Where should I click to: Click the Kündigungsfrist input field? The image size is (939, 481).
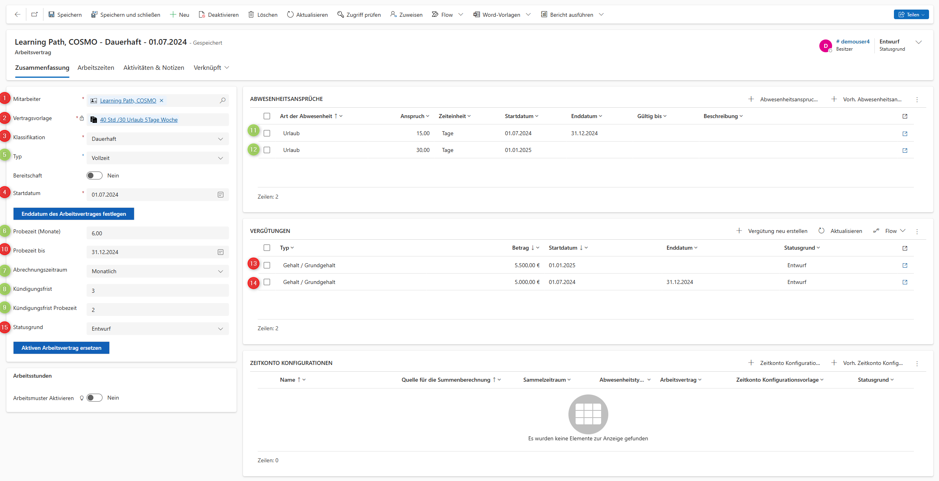pos(158,290)
